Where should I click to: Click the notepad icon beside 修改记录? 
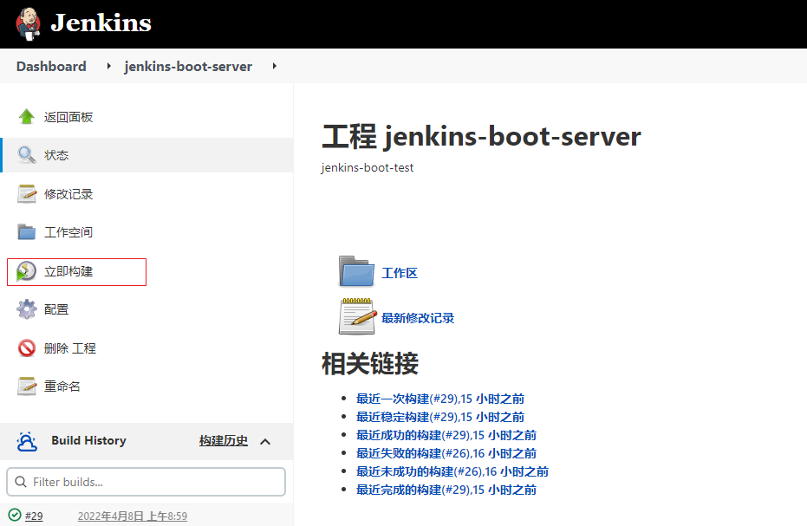click(x=26, y=194)
